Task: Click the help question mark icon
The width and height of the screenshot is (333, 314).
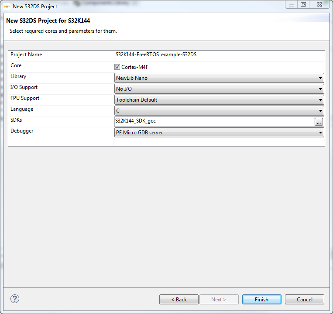Action: 15,299
